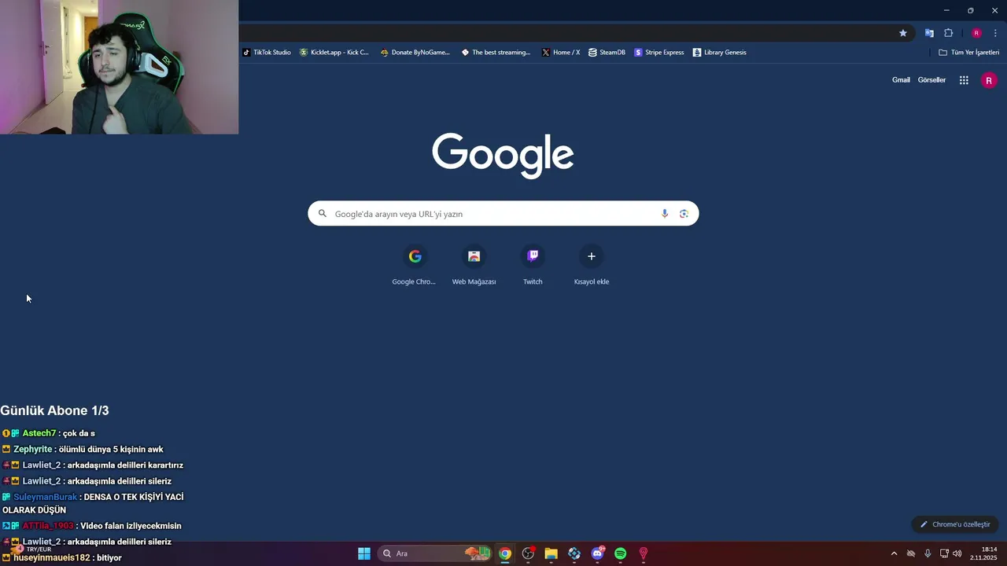Open the Chrome extensions puzzle icon
The width and height of the screenshot is (1007, 566).
coord(948,33)
